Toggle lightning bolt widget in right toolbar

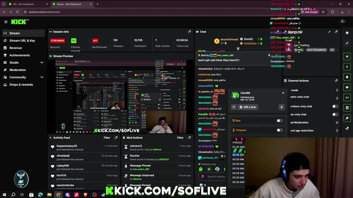[347, 67]
